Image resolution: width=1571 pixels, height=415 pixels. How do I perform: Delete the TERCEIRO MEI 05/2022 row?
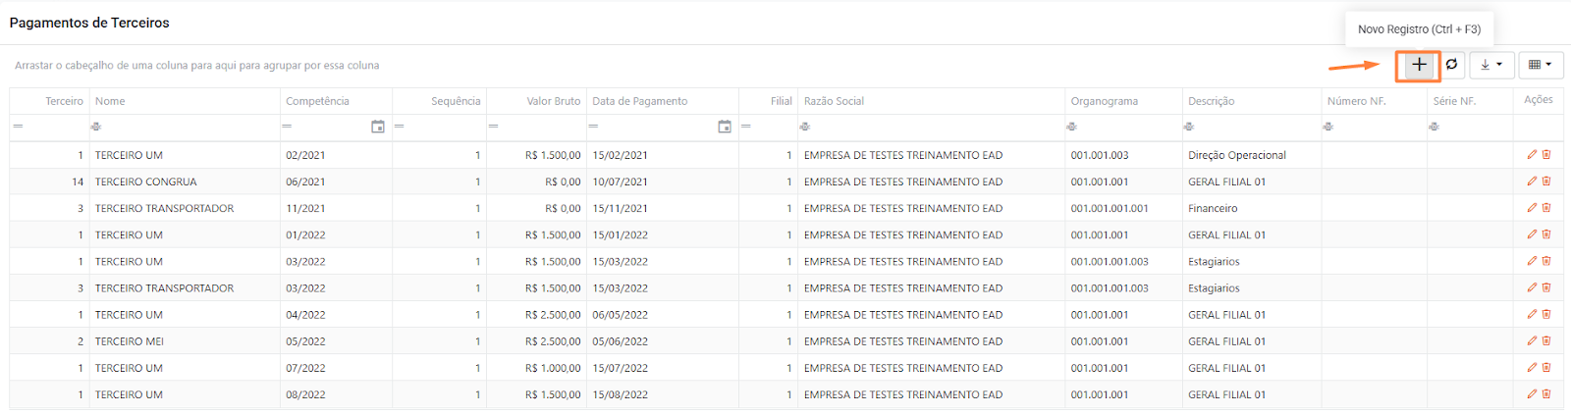coord(1546,340)
